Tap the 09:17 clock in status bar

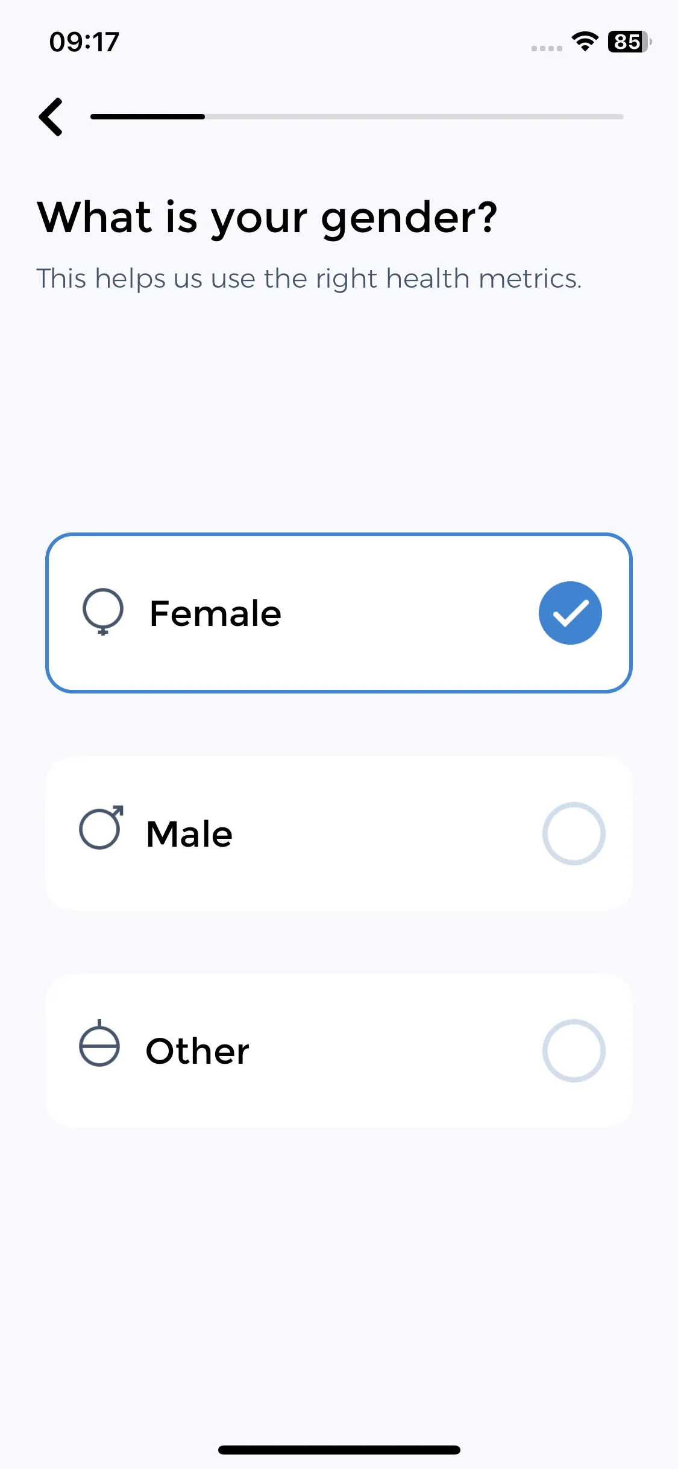84,42
